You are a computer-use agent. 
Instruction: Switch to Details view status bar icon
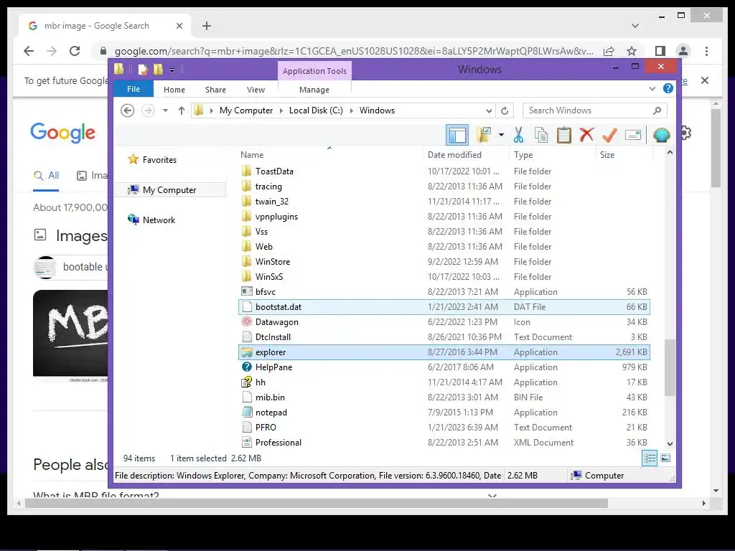tap(649, 458)
